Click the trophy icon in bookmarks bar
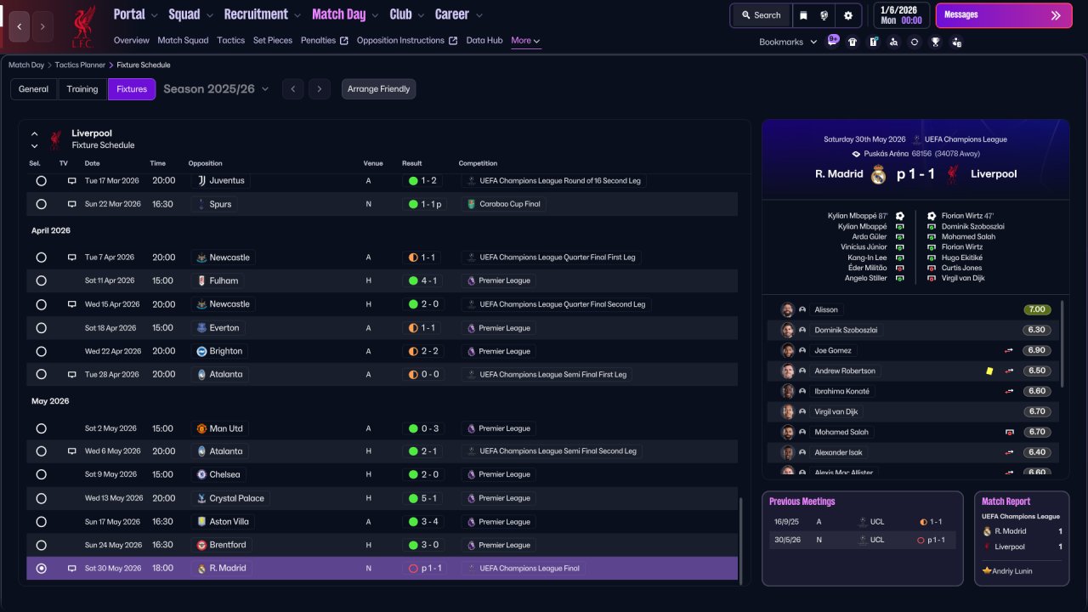Screen dimensions: 1088x612 [x=936, y=42]
